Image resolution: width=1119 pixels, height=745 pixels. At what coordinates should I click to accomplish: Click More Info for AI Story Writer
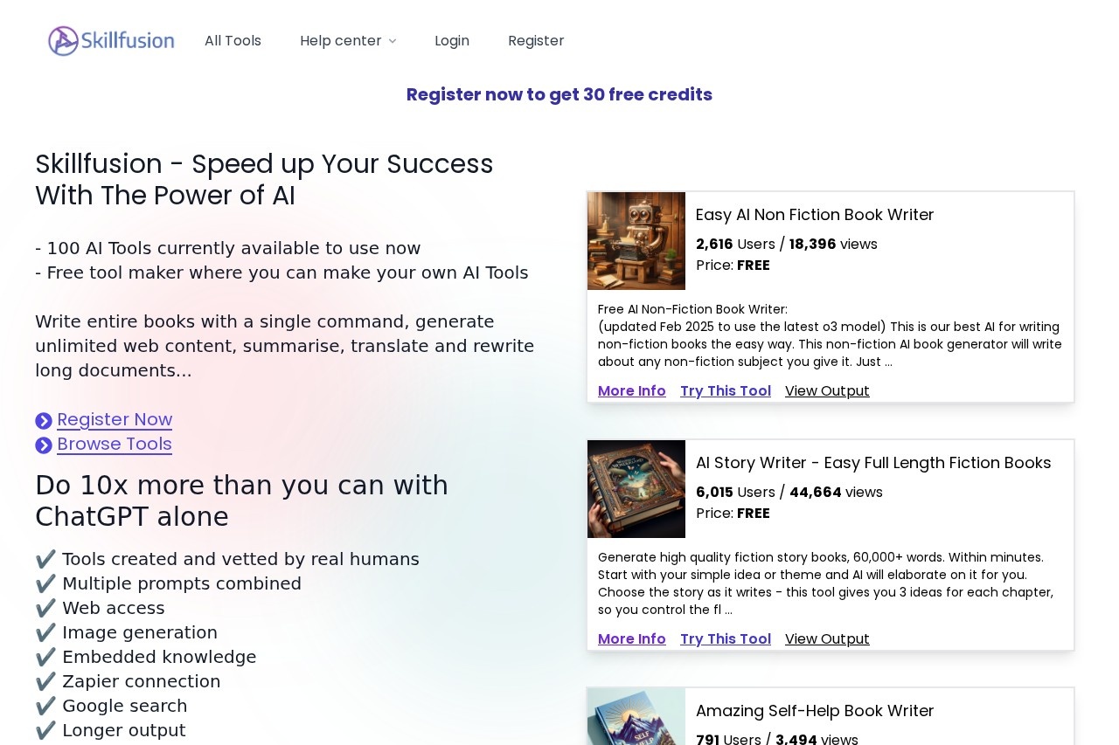tap(631, 639)
